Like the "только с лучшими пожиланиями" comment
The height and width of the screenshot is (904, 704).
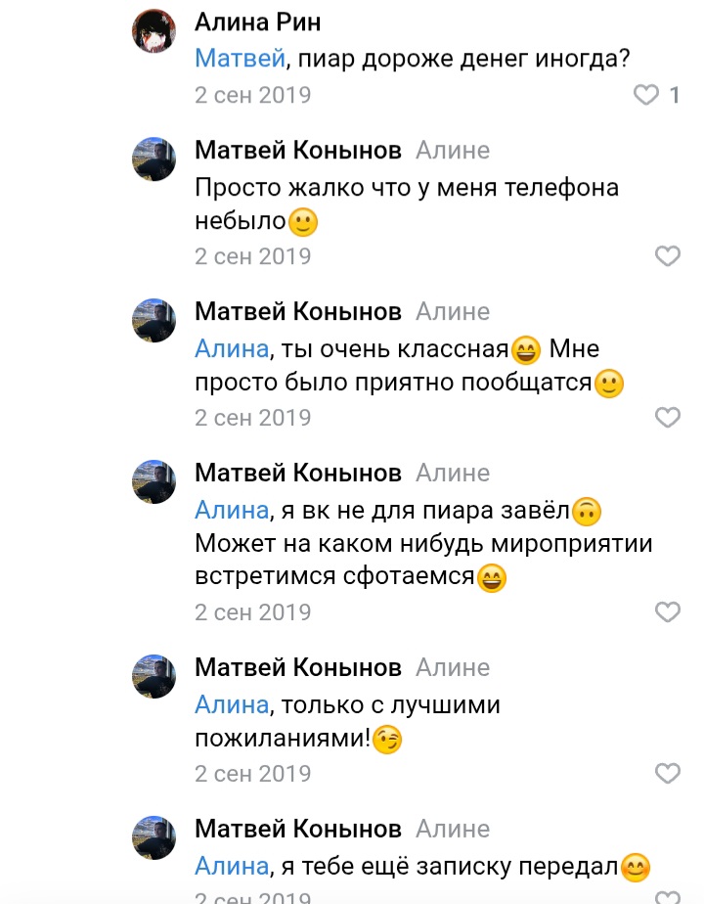(x=667, y=774)
